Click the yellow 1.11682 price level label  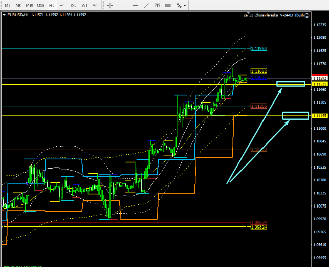click(x=259, y=71)
